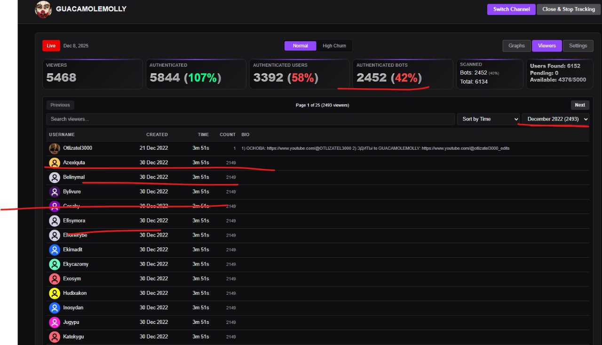
Task: Click Inosydan's blue avatar icon
Action: click(x=55, y=308)
